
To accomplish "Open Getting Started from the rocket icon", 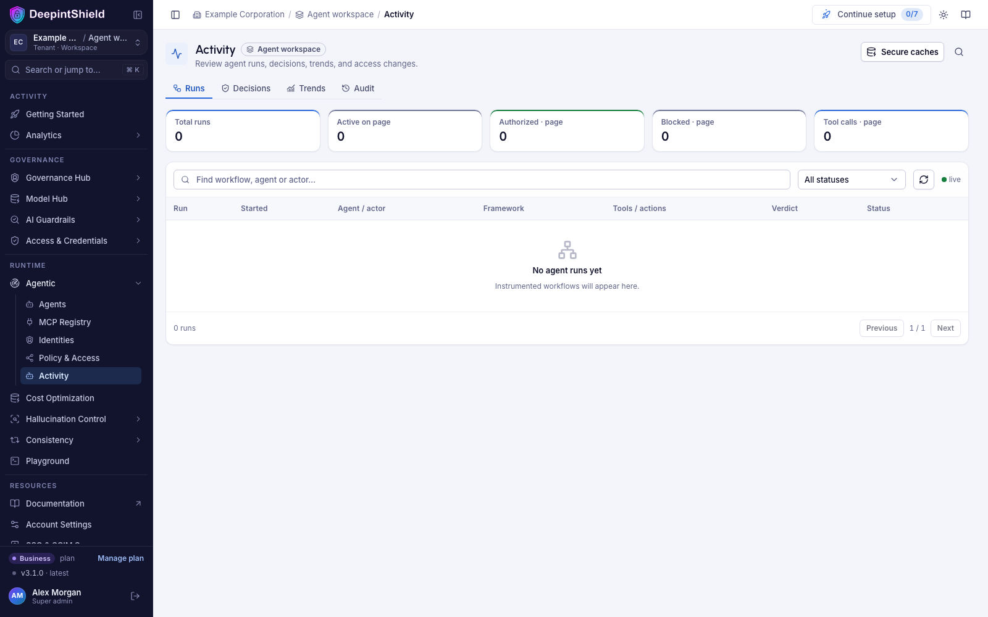I will [15, 114].
